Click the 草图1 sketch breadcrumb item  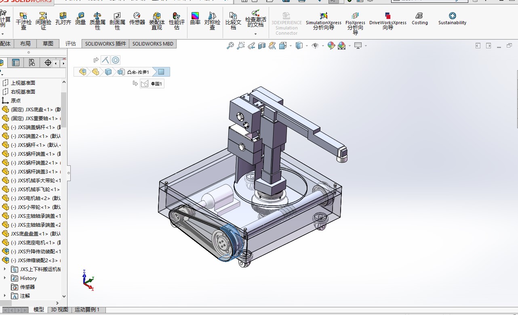tap(152, 84)
